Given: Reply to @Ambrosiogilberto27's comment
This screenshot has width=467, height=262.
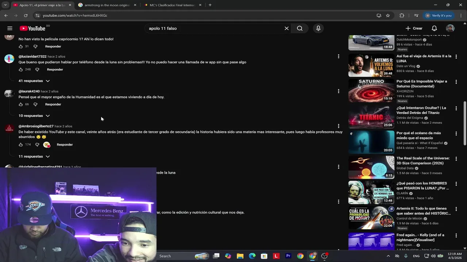Looking at the screenshot, I should [65, 145].
